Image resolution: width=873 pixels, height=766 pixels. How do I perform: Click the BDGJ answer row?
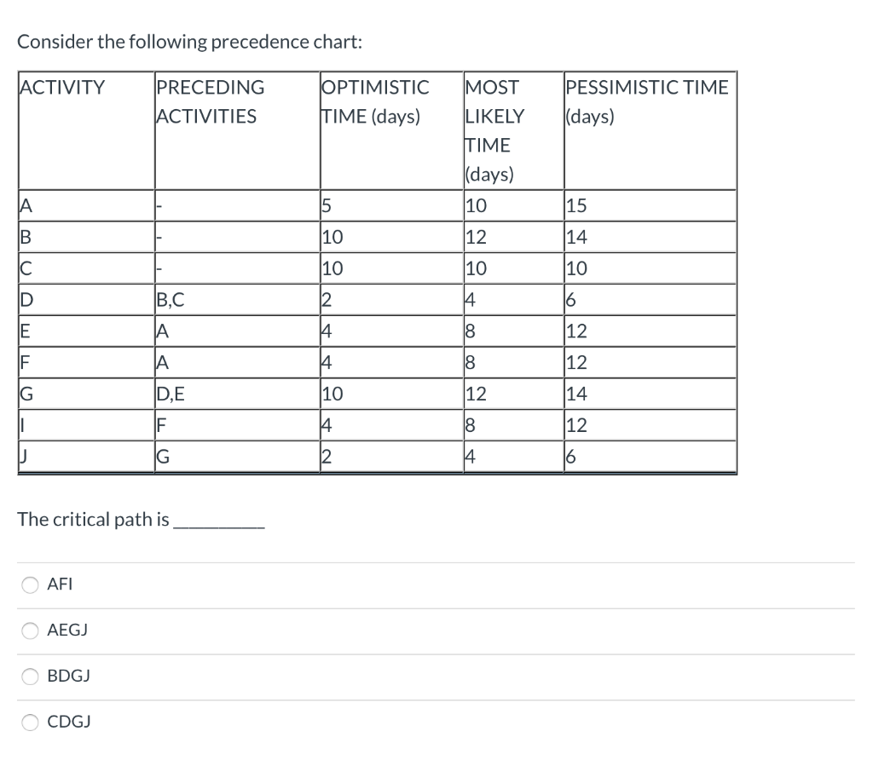pyautogui.click(x=69, y=676)
